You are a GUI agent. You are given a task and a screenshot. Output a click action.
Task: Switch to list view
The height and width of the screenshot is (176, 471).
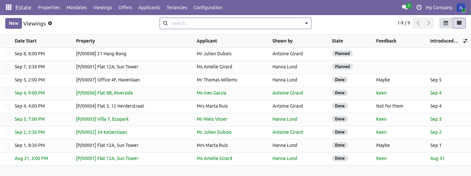459,23
